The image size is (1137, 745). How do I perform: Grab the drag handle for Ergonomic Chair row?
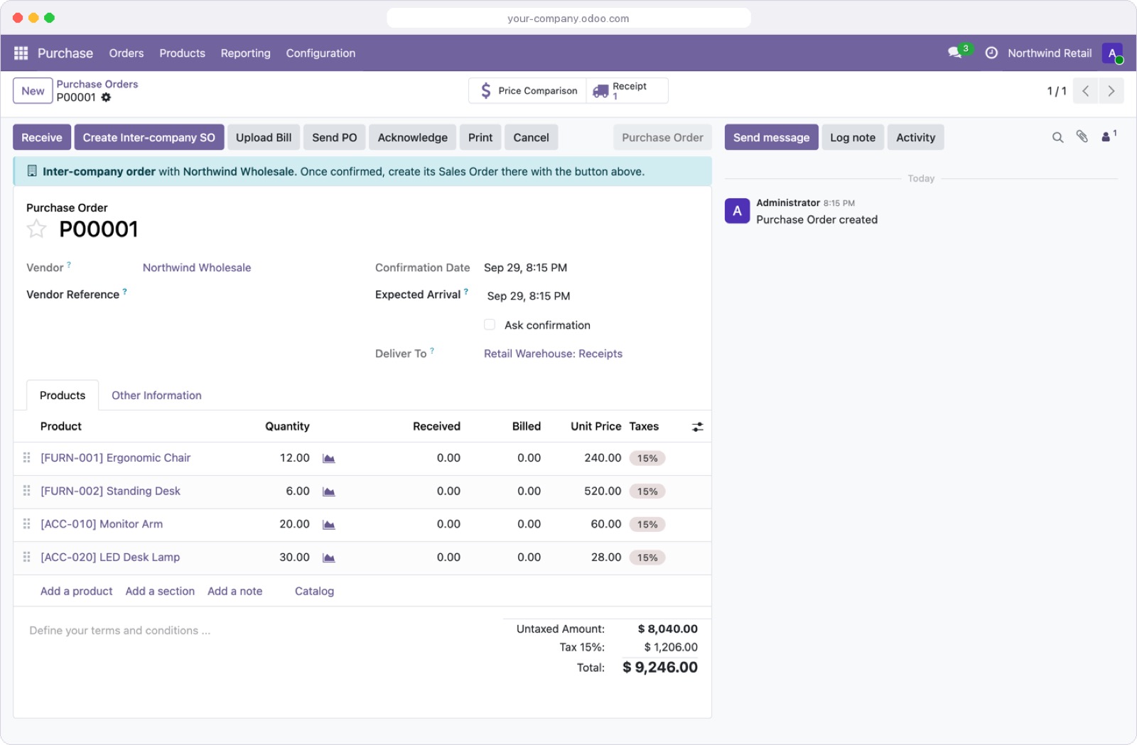[26, 458]
